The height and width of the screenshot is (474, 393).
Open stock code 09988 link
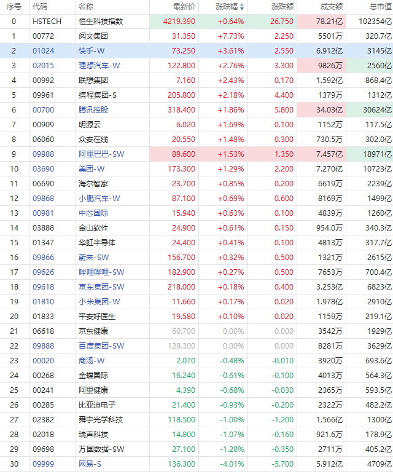[x=43, y=154]
